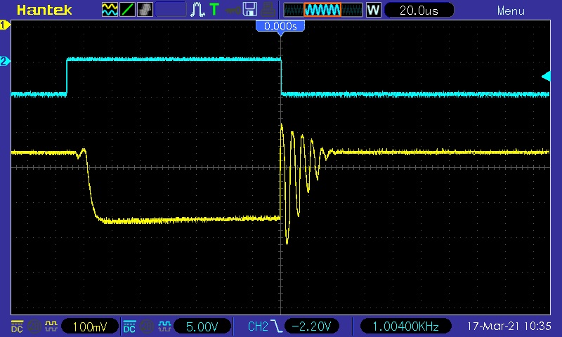The width and height of the screenshot is (562, 337).
Task: Click the 100mV channel 1 scale readout
Action: 90,326
